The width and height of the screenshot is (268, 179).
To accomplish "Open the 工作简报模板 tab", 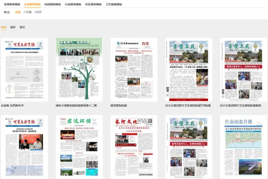I will point(114,4).
